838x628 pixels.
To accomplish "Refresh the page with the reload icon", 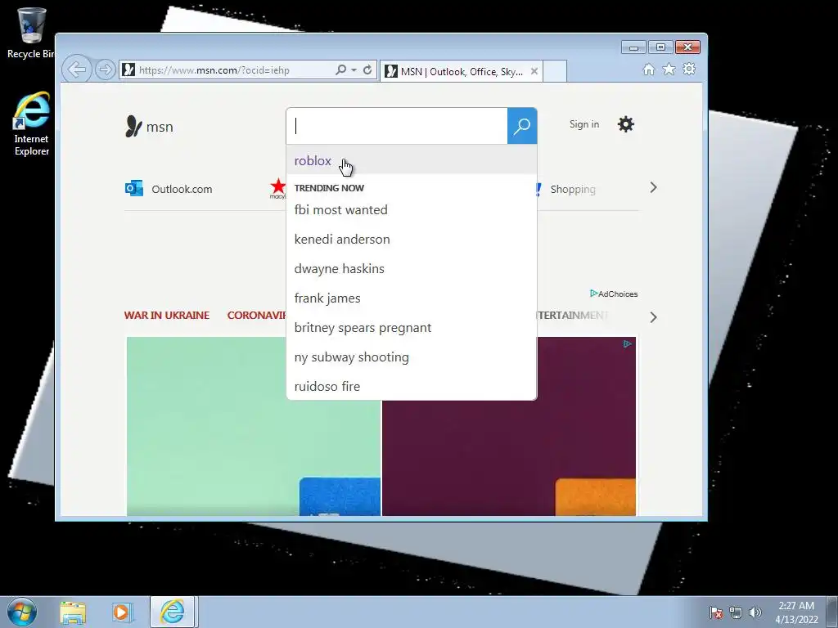I will [x=367, y=70].
